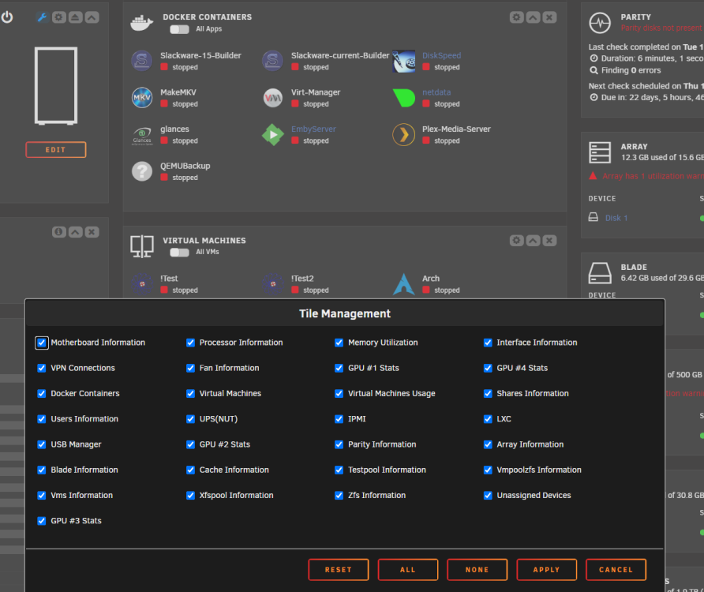Click the info icon on the left lower tile
Screen dimensions: 704x592
(x=59, y=232)
